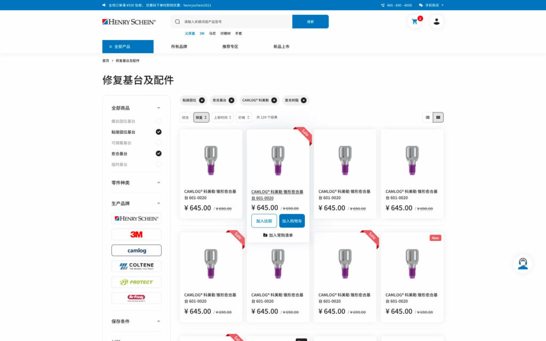Remove the 复合树脂 filter tag

(303, 100)
